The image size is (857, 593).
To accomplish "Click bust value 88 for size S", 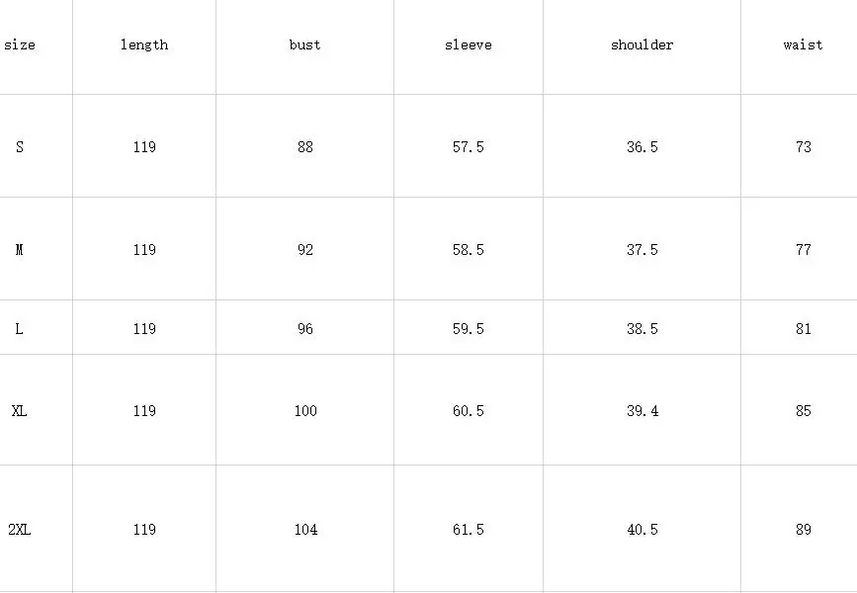I will coord(305,146).
